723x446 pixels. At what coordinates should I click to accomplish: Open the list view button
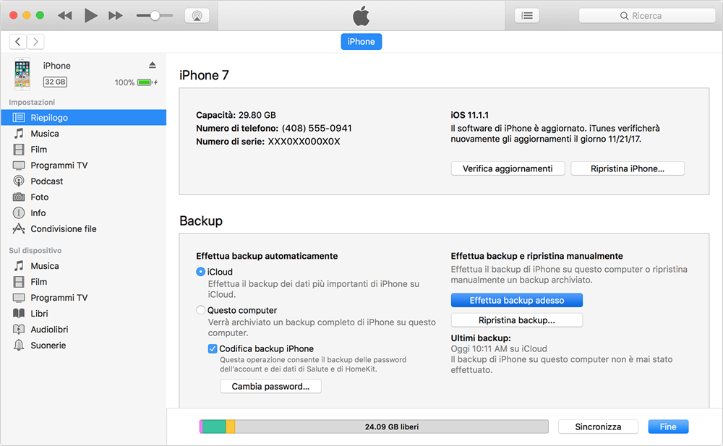(527, 15)
